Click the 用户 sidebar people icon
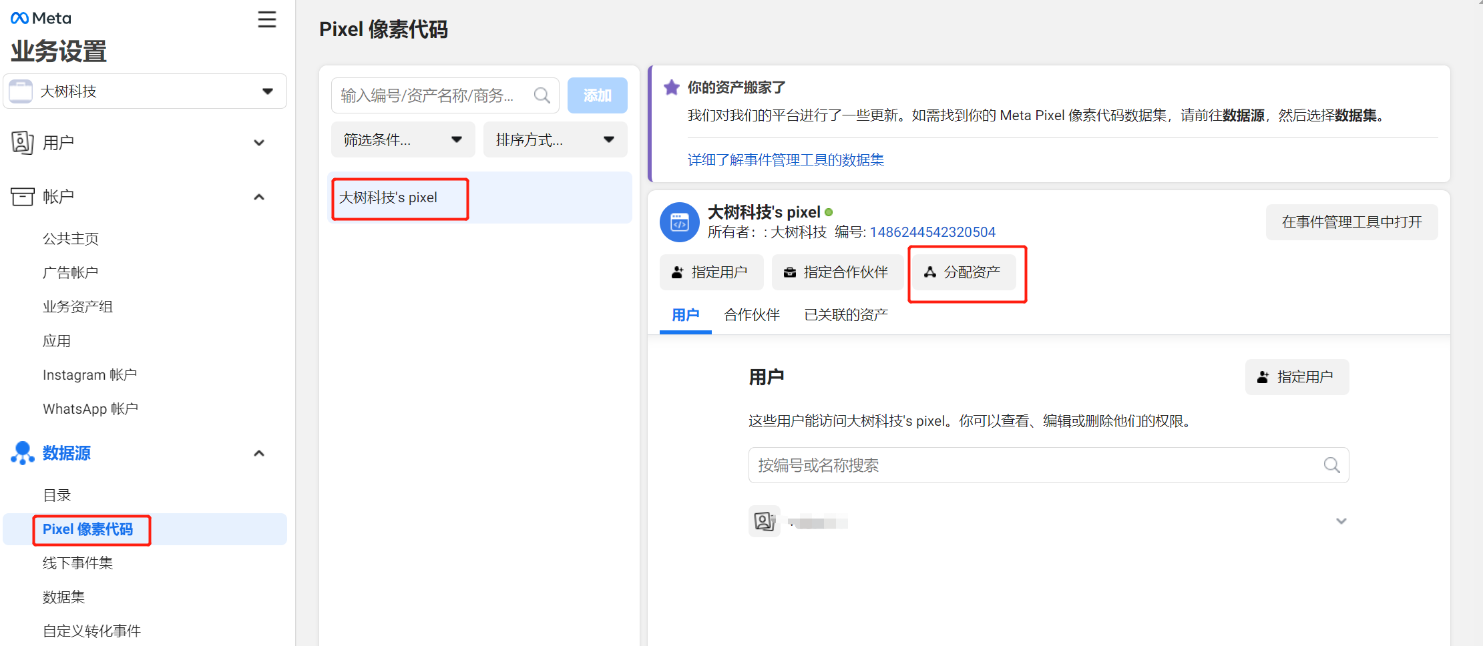The width and height of the screenshot is (1483, 646). [x=23, y=143]
